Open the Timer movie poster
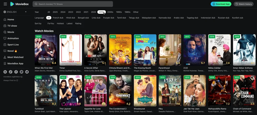 71,50
